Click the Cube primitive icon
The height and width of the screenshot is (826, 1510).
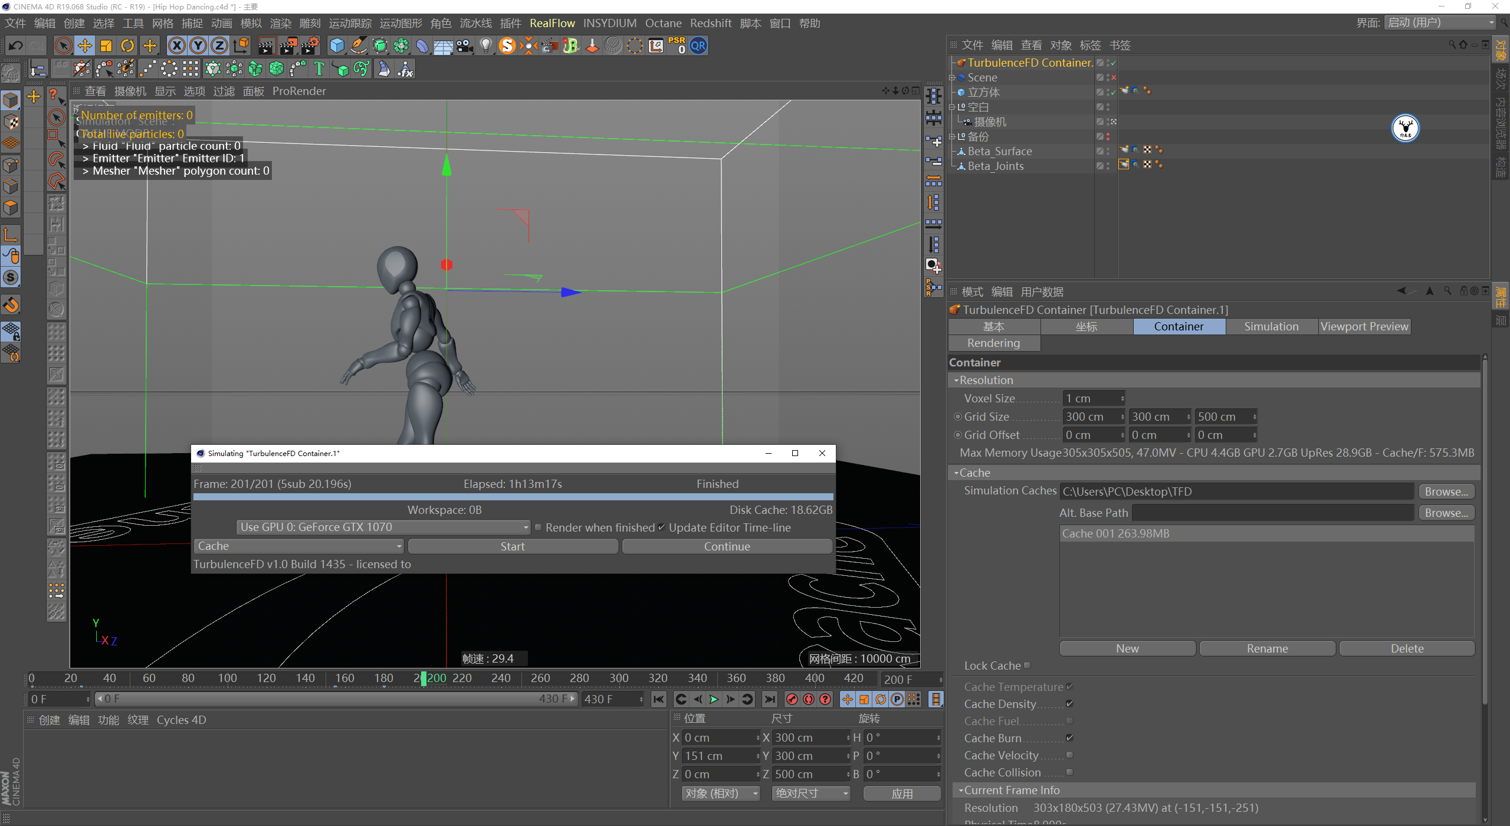tap(337, 46)
